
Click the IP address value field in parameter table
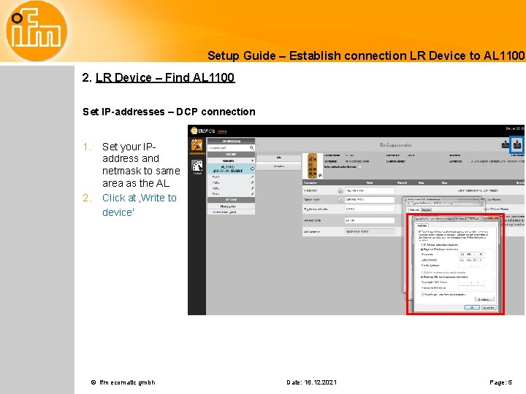click(x=370, y=190)
